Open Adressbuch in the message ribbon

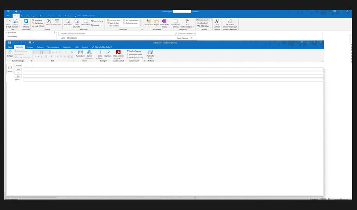[x=80, y=54]
